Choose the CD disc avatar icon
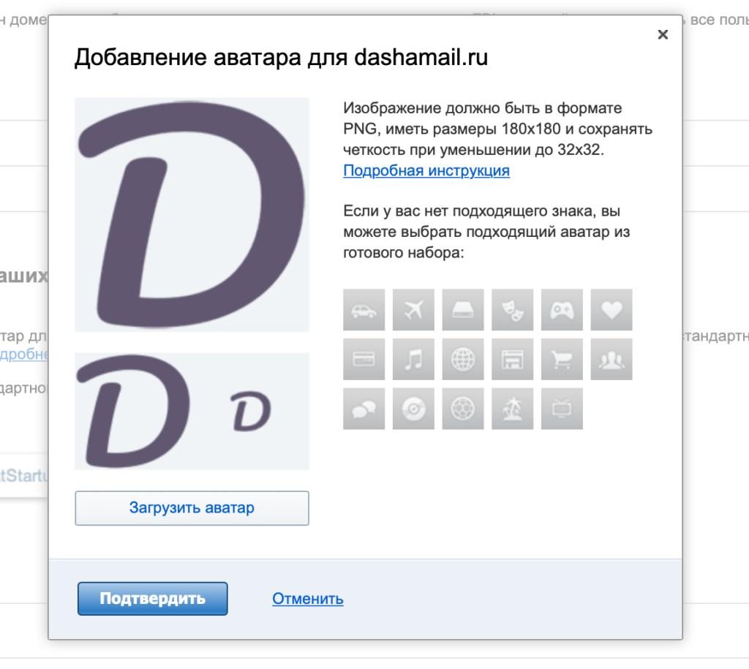 tap(413, 409)
